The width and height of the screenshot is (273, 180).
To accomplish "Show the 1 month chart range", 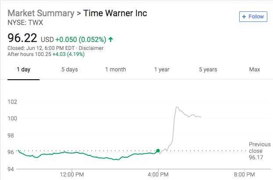I will click(x=115, y=69).
